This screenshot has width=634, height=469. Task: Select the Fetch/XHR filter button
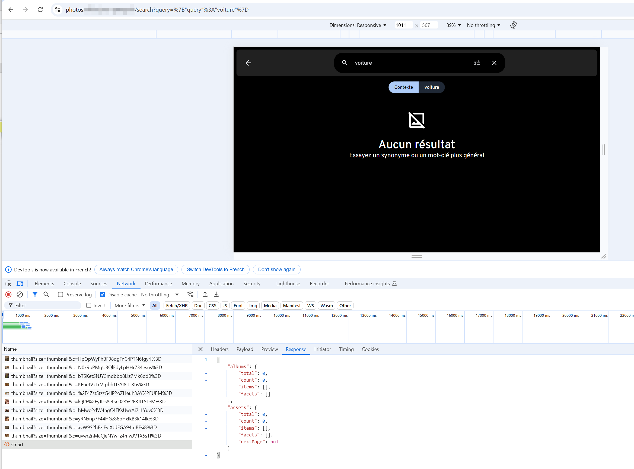click(x=177, y=306)
